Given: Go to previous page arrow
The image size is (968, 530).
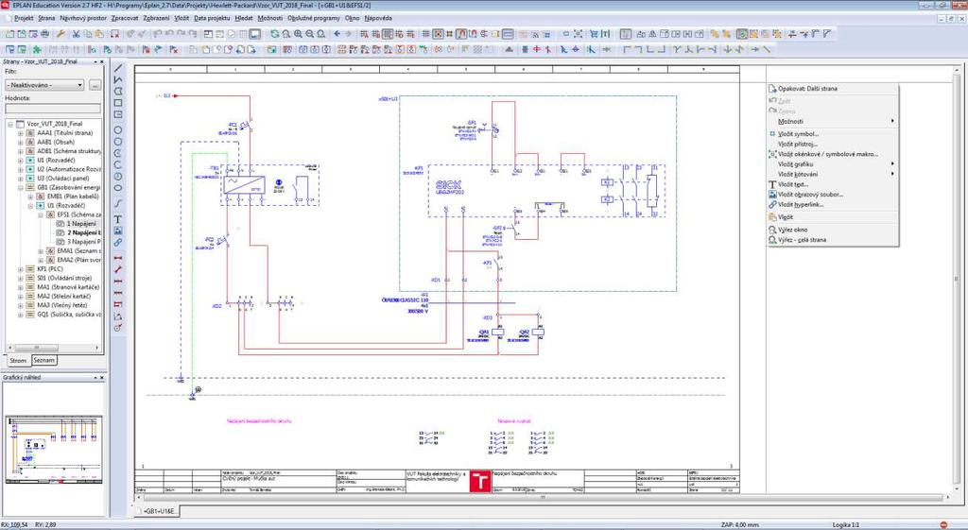Looking at the screenshot, I should (337, 34).
